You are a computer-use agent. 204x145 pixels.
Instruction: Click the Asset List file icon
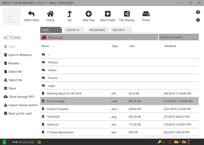click(x=43, y=124)
